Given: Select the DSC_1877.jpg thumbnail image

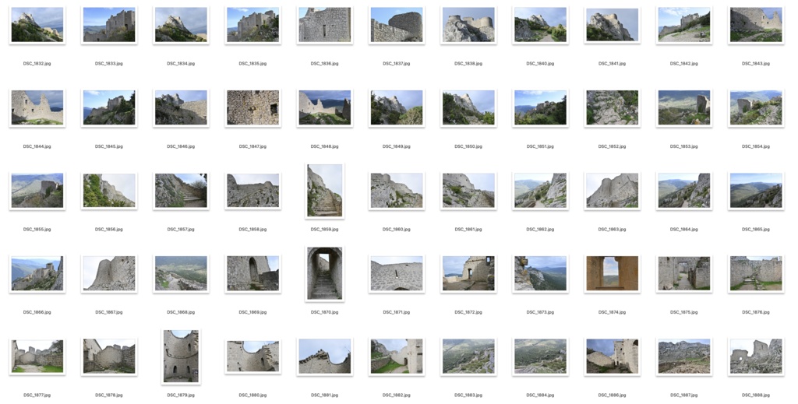Looking at the screenshot, I should 37,357.
